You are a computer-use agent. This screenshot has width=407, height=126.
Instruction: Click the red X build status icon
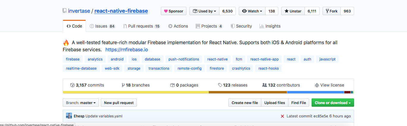point(282,116)
